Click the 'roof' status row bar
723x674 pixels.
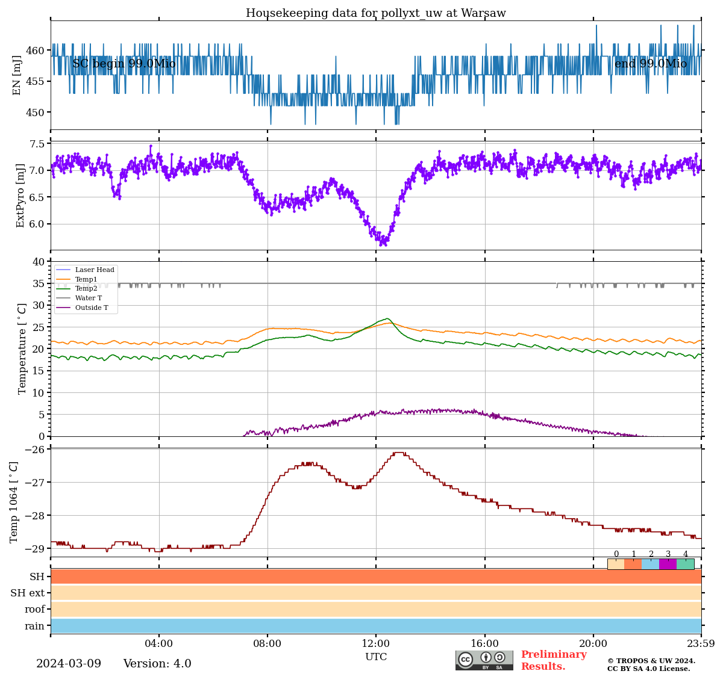pos(376,609)
